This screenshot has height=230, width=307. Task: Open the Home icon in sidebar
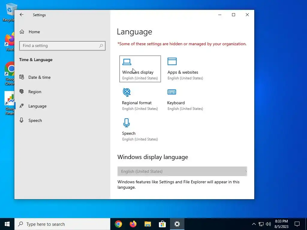[x=22, y=32]
